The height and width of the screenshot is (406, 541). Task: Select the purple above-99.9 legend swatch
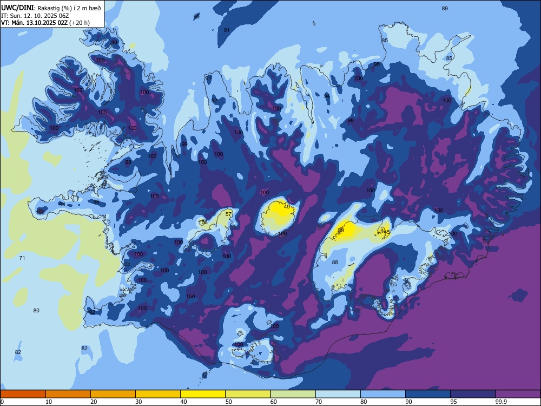pos(518,394)
